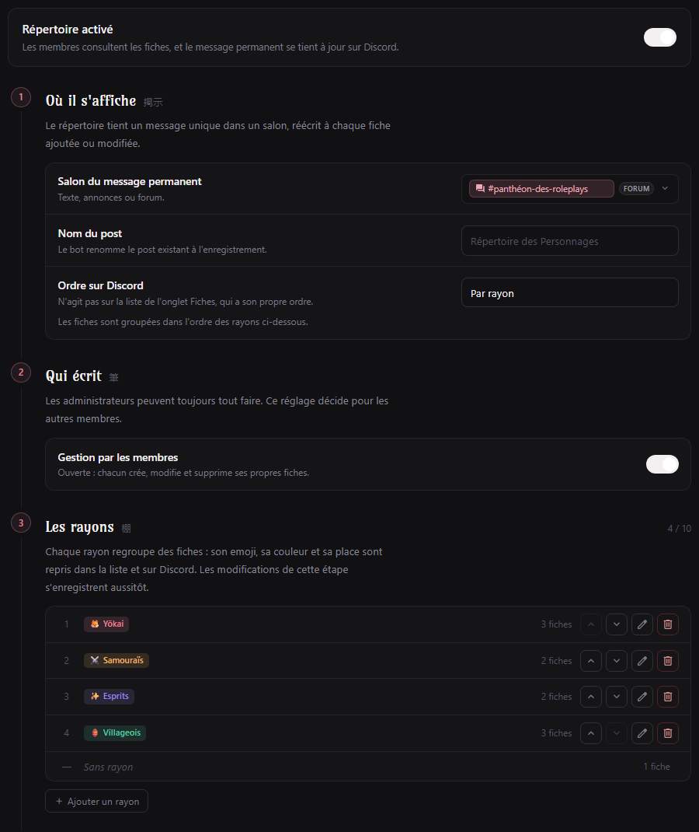Move the Yōkai rayon down
Screen dimensions: 699x832
617,624
